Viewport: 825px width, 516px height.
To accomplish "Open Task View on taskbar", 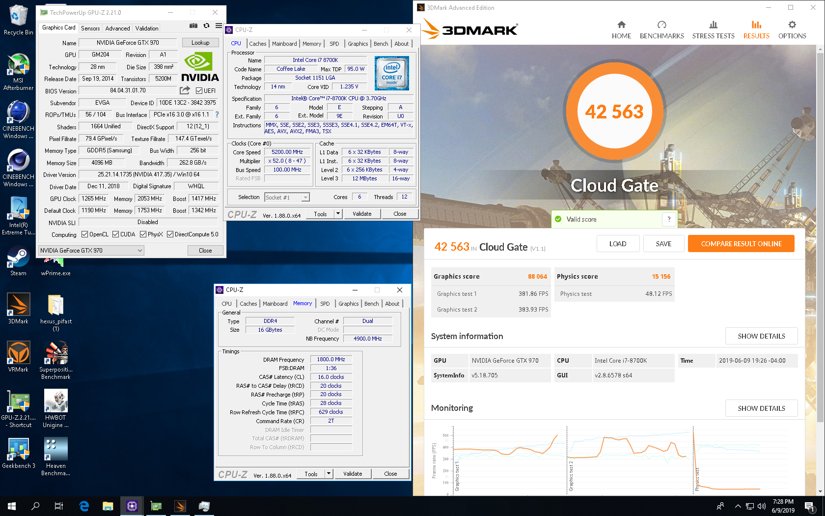I will click(x=59, y=506).
